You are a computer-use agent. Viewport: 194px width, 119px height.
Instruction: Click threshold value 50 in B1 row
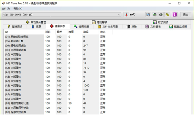(x=70, y=103)
